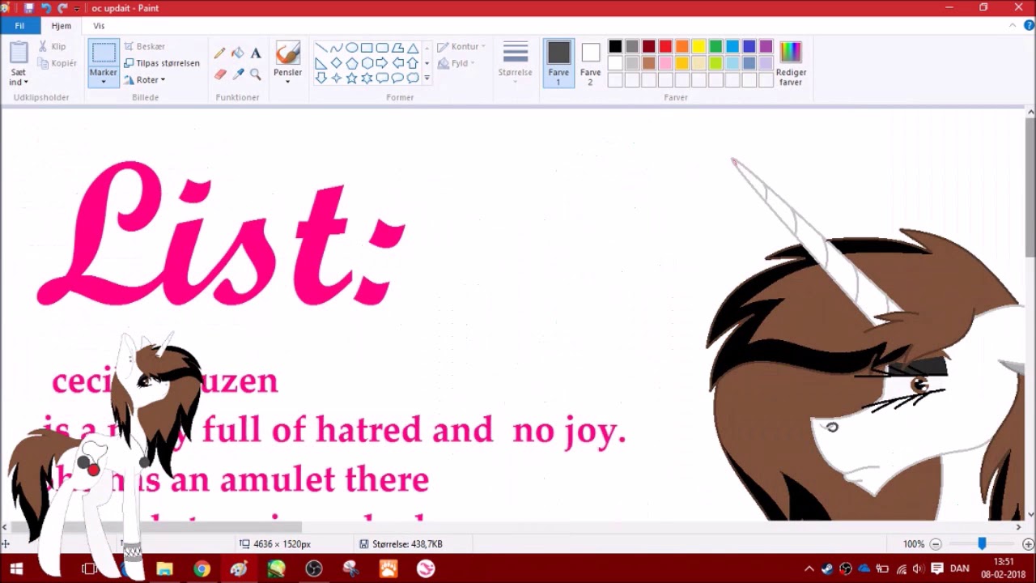Select the Eraser tool
Viewport: 1036px width, 583px height.
point(219,74)
